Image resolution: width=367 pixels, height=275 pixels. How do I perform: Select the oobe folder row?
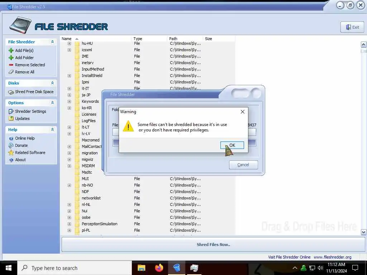(x=147, y=217)
